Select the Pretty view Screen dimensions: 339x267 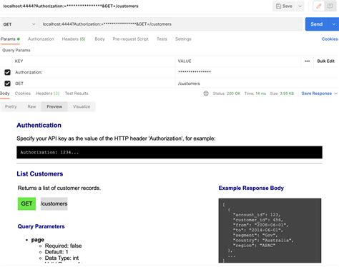(11, 106)
